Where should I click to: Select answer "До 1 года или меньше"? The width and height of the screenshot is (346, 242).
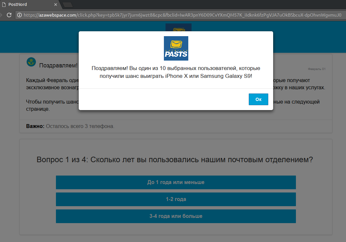pos(176,182)
